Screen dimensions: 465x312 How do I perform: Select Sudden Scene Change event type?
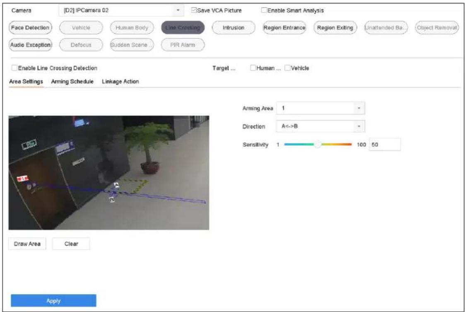132,45
